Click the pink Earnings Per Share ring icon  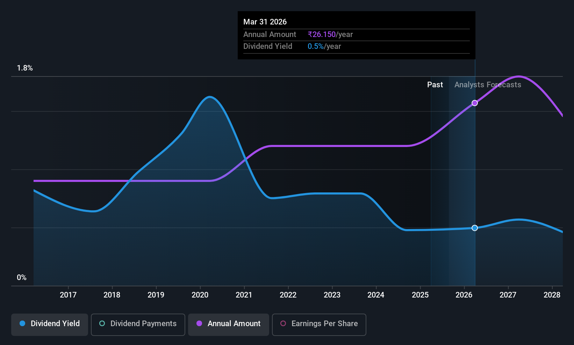click(x=283, y=323)
